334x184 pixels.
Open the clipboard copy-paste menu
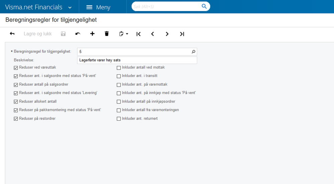pyautogui.click(x=123, y=34)
